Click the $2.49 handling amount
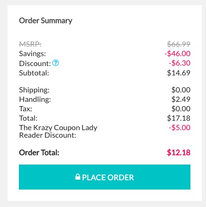This screenshot has width=206, height=207. point(181,99)
